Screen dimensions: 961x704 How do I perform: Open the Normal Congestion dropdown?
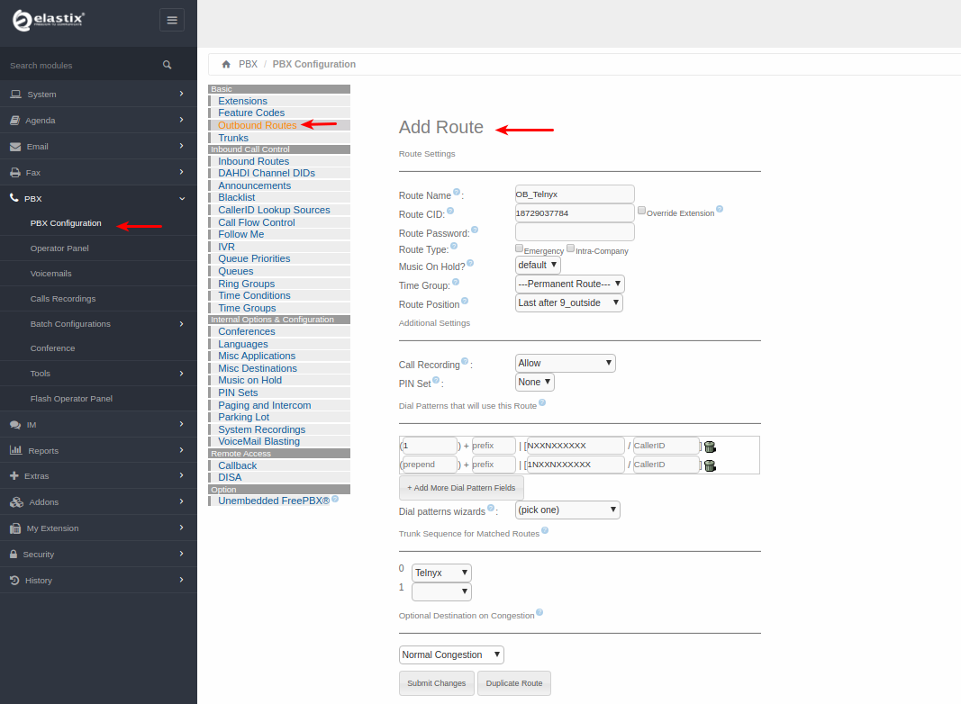pyautogui.click(x=452, y=655)
